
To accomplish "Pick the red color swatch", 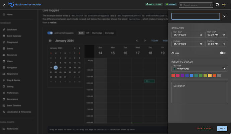I will coord(173,76).
